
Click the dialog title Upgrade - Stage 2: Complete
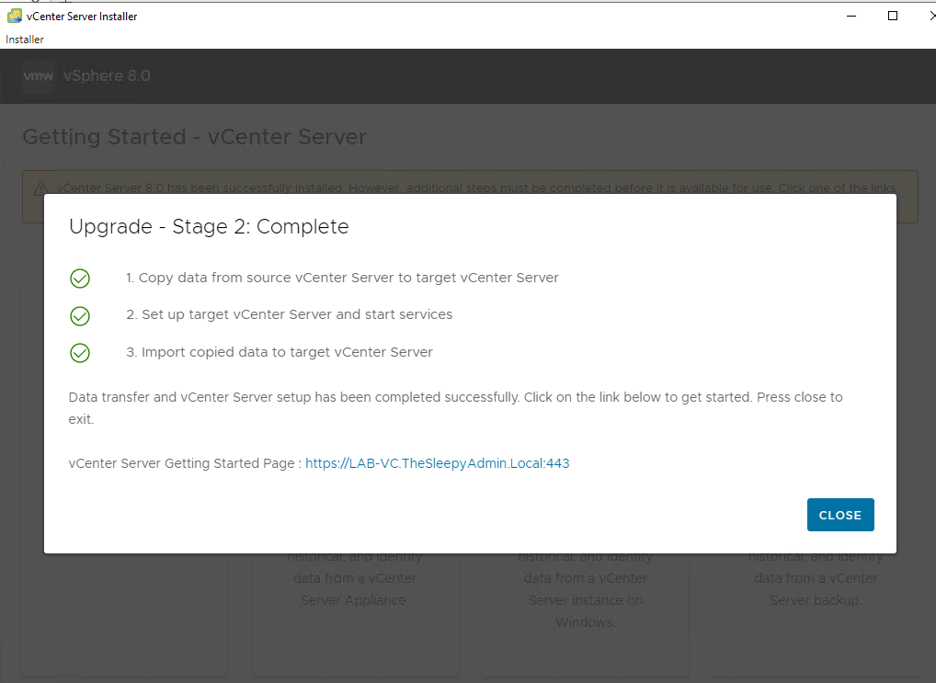point(209,226)
